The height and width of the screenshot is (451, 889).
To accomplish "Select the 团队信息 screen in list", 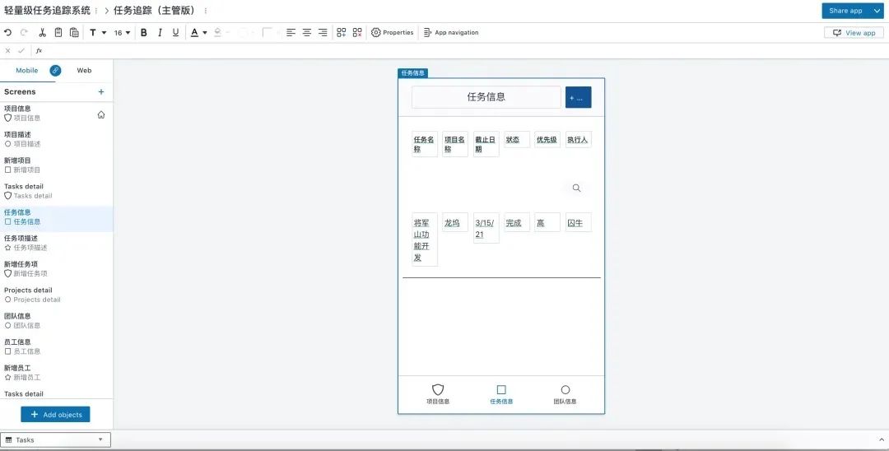I will (57, 321).
